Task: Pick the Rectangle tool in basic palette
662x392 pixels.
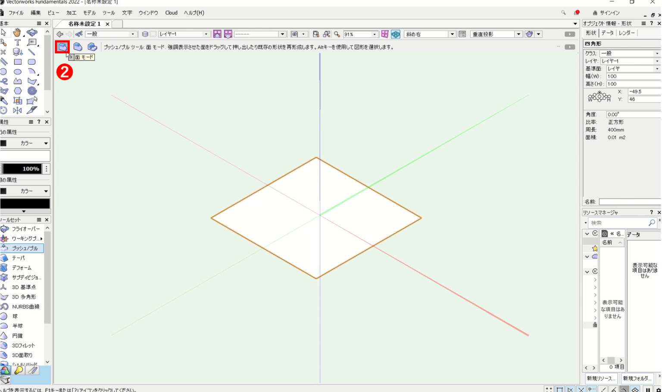Action: (x=18, y=62)
